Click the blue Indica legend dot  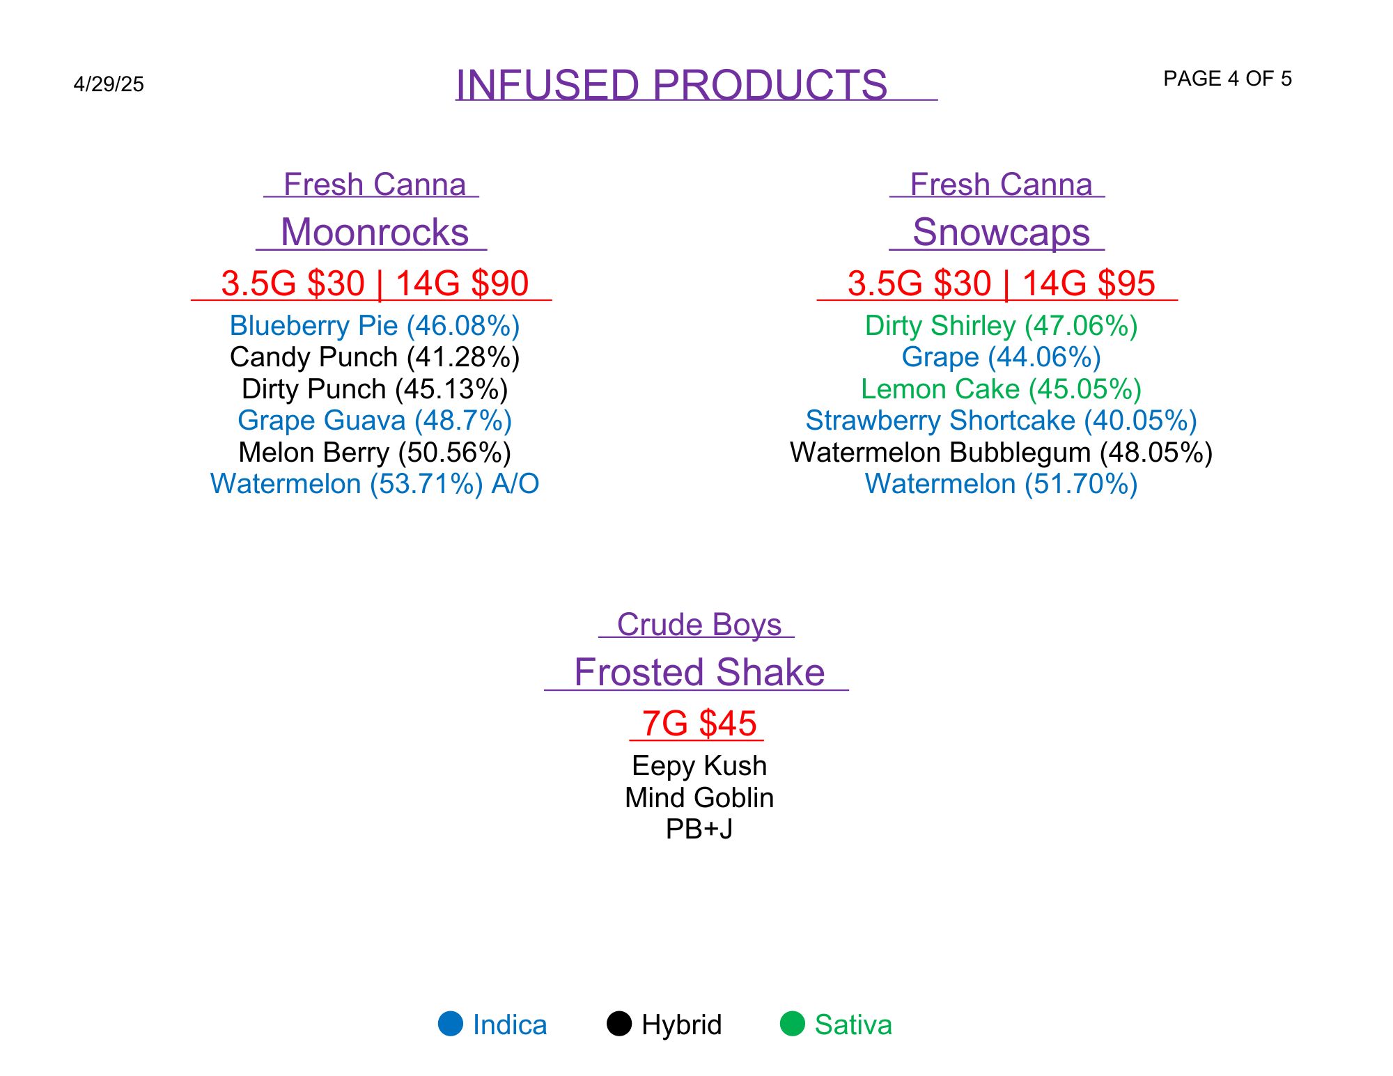[x=451, y=1024]
